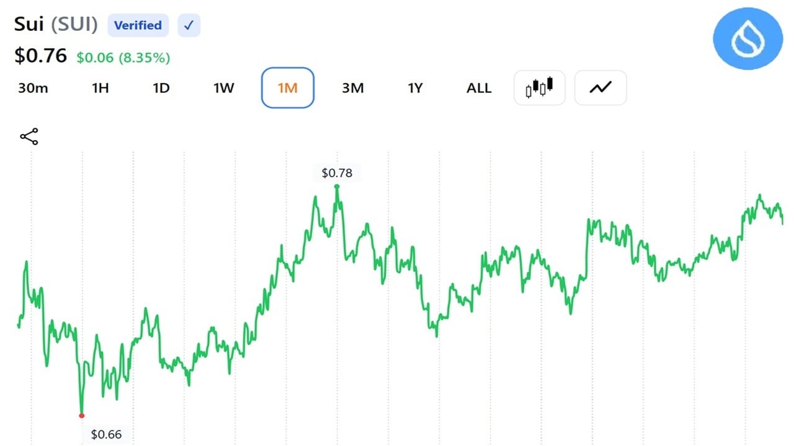Select the ALL time range
The height and width of the screenshot is (446, 794).
479,88
